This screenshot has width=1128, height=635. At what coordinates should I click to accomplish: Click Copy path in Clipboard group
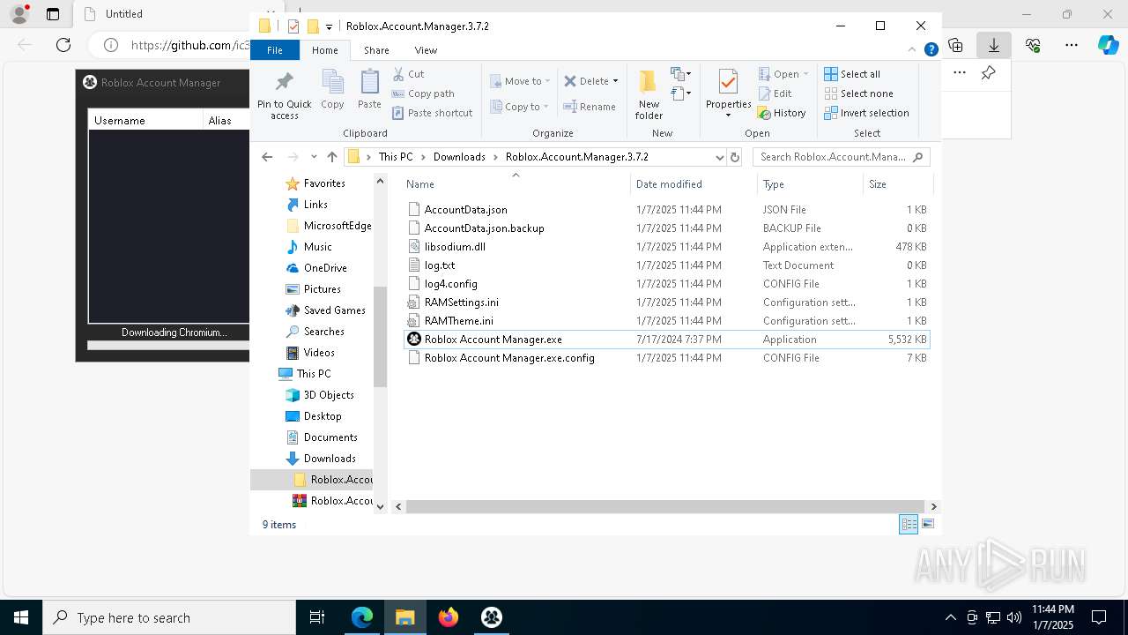[x=423, y=93]
